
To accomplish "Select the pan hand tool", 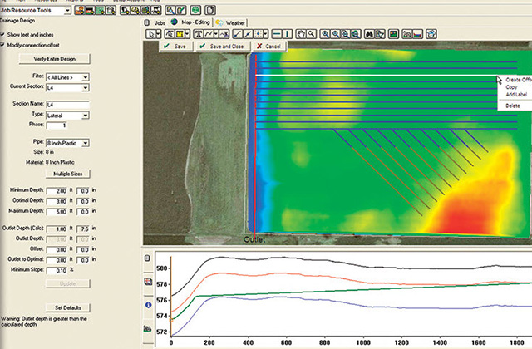I will pyautogui.click(x=301, y=34).
